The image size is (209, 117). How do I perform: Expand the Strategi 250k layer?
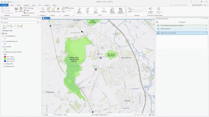click(3, 64)
